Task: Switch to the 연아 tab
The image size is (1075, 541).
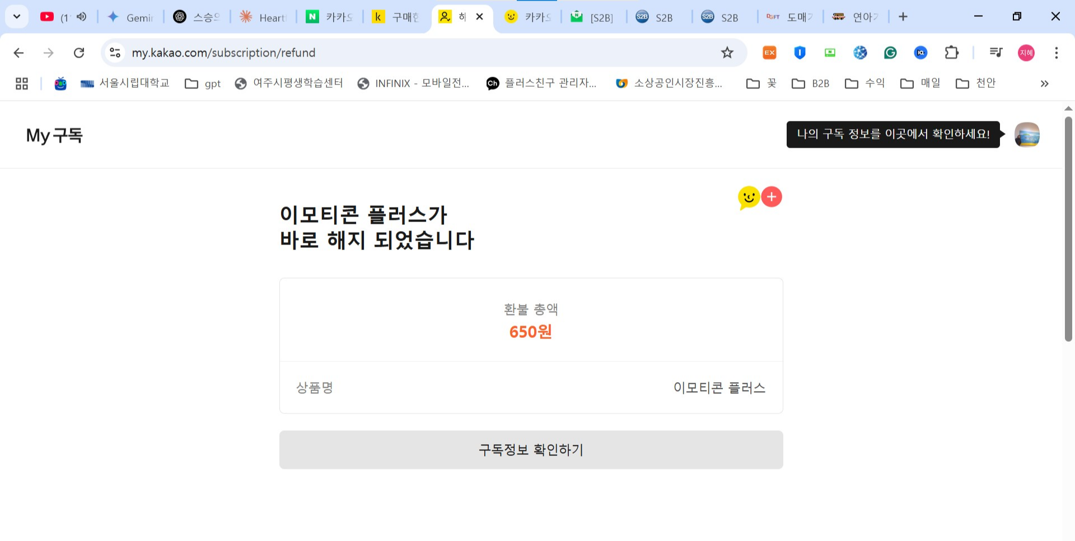Action: [855, 17]
